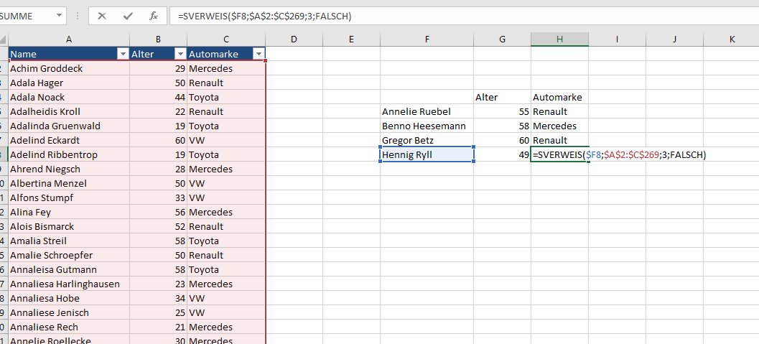Select column E header

(351, 39)
